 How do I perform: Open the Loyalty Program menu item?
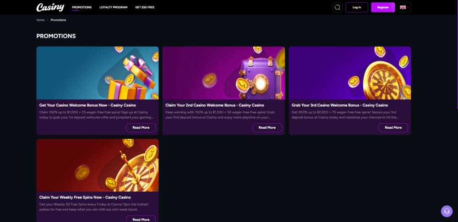(114, 7)
